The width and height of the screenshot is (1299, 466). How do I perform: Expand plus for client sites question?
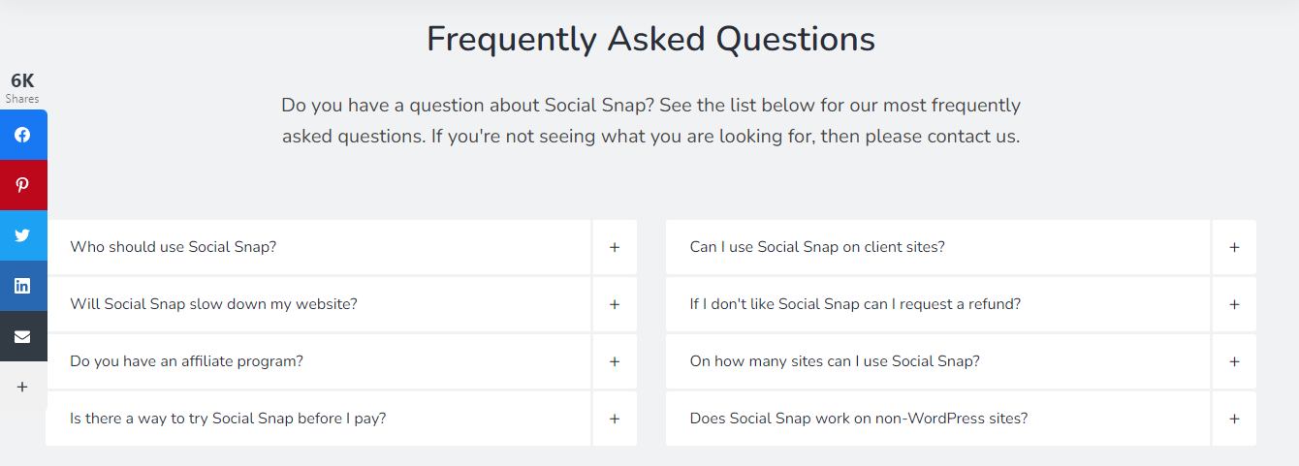(x=1234, y=247)
